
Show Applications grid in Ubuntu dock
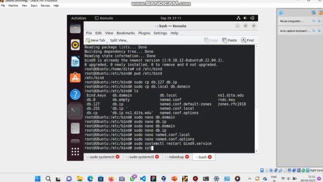click(75, 152)
